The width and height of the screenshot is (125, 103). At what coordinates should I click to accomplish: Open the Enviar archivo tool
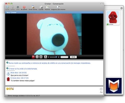33,8
